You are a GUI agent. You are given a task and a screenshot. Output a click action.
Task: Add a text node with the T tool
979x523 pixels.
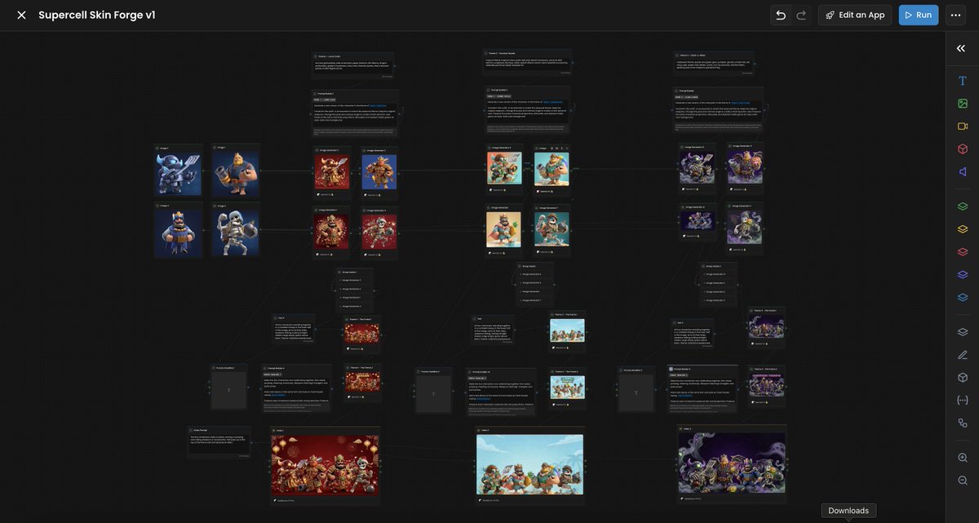click(963, 81)
